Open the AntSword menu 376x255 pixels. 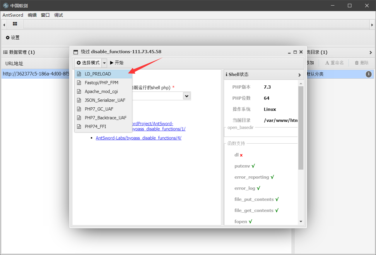coord(13,15)
